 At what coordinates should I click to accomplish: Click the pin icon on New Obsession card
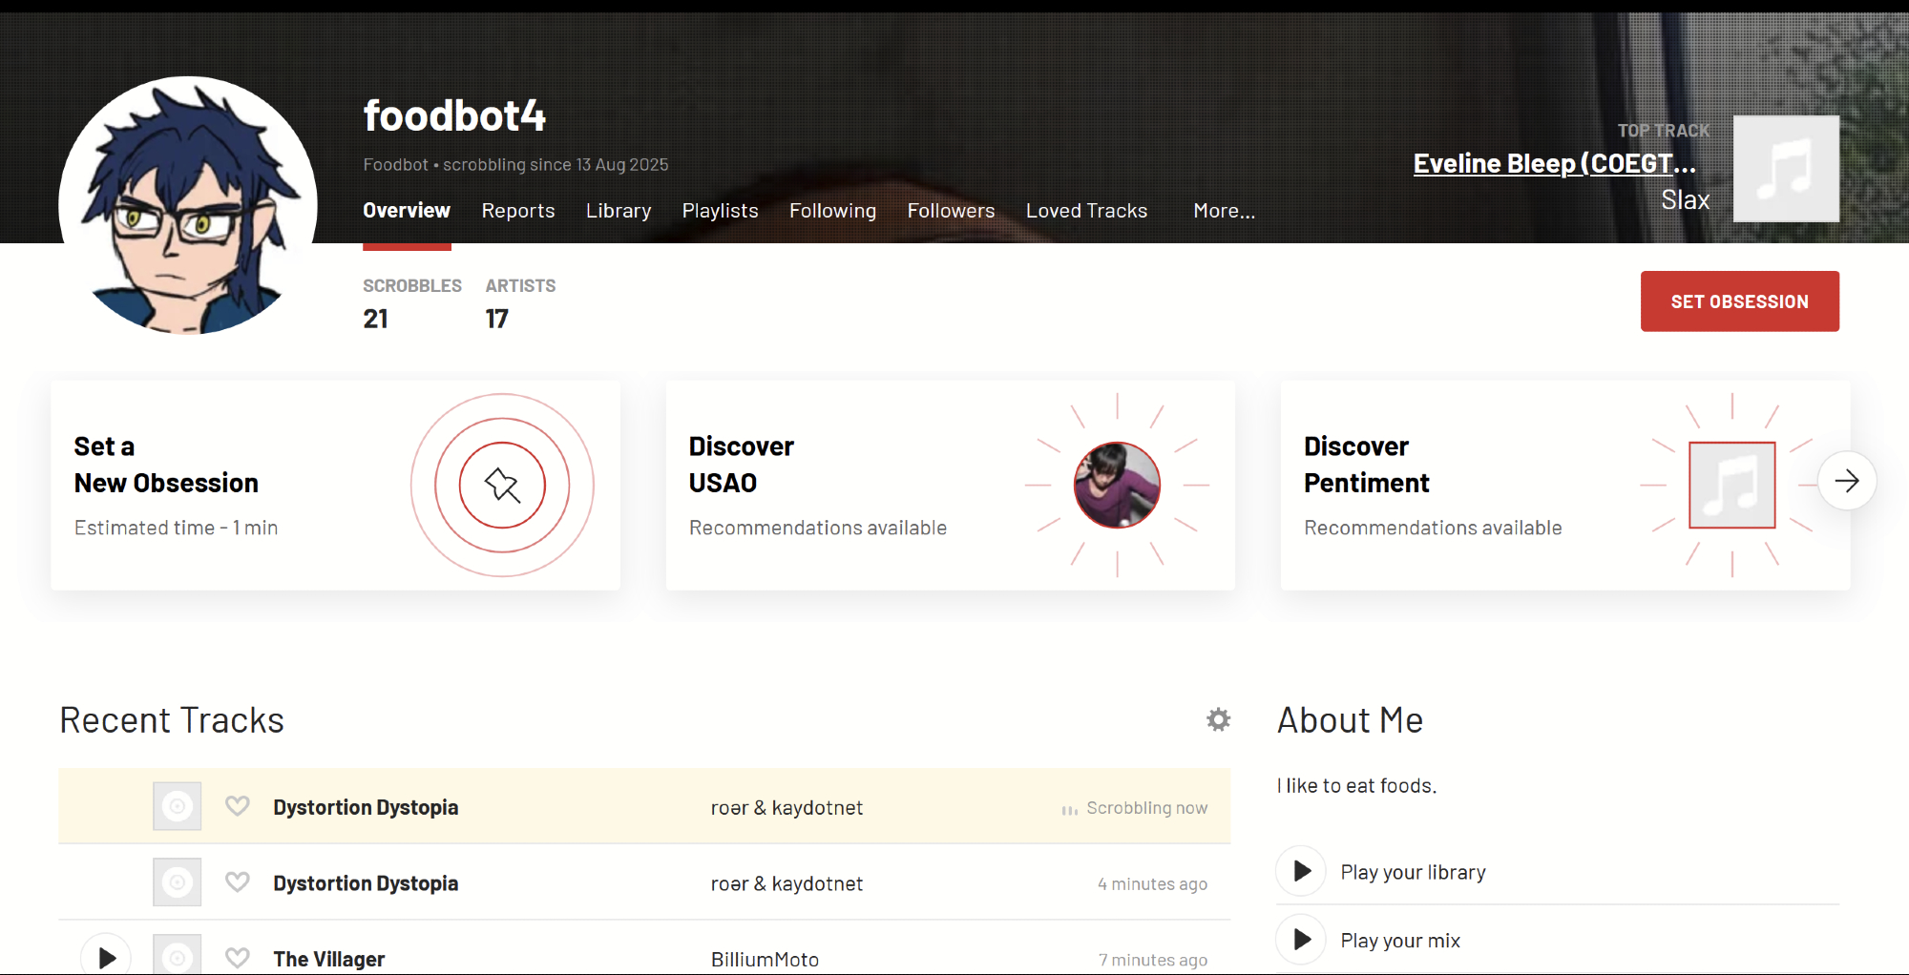[x=502, y=486]
